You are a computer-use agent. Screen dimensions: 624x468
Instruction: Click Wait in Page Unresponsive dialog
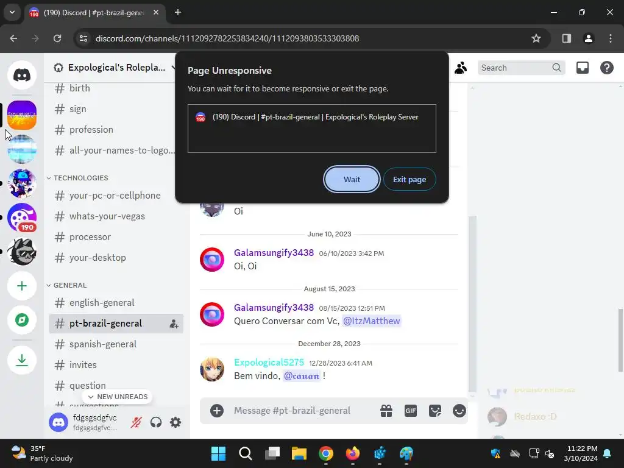[352, 180]
